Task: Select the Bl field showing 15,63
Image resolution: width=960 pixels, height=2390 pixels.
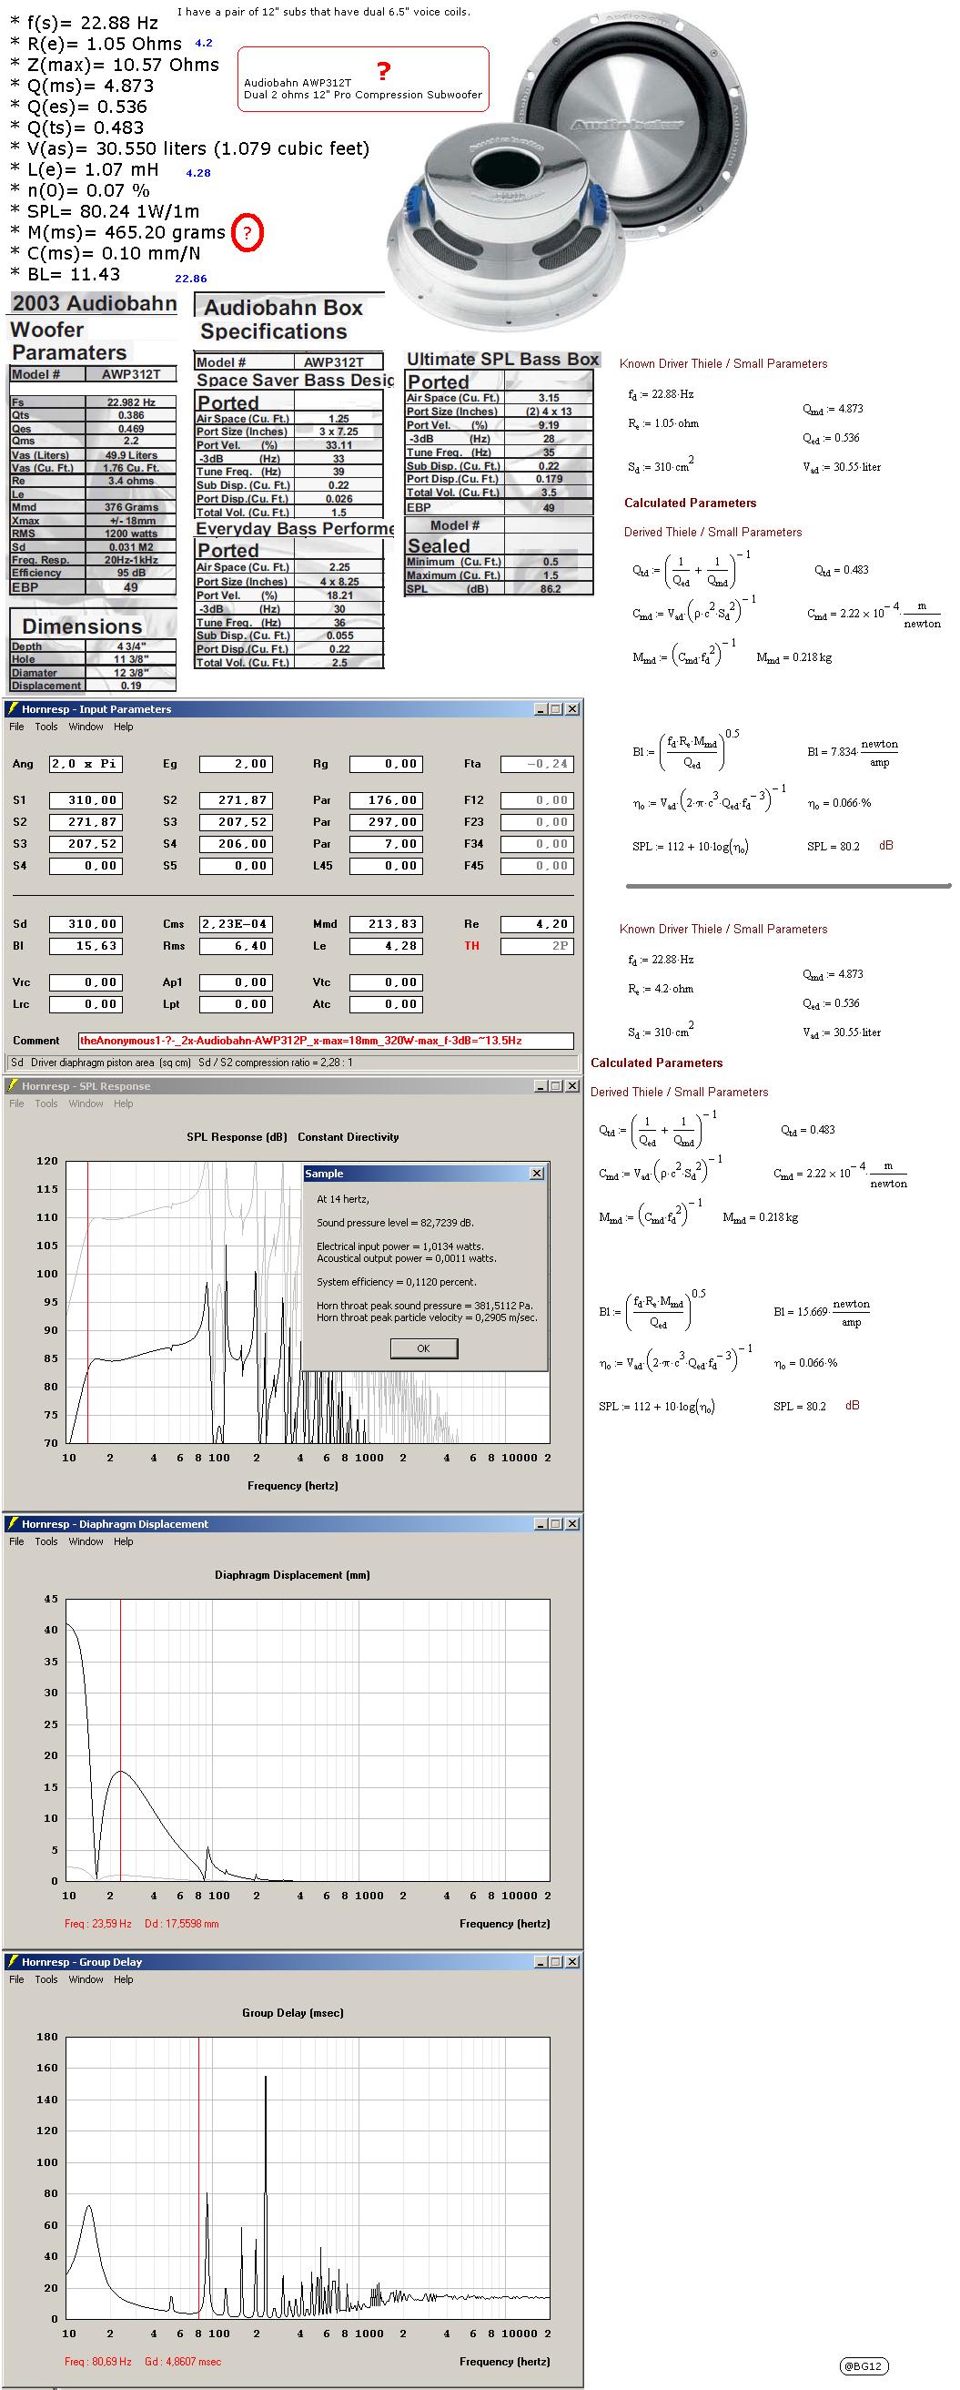Action: pyautogui.click(x=86, y=946)
